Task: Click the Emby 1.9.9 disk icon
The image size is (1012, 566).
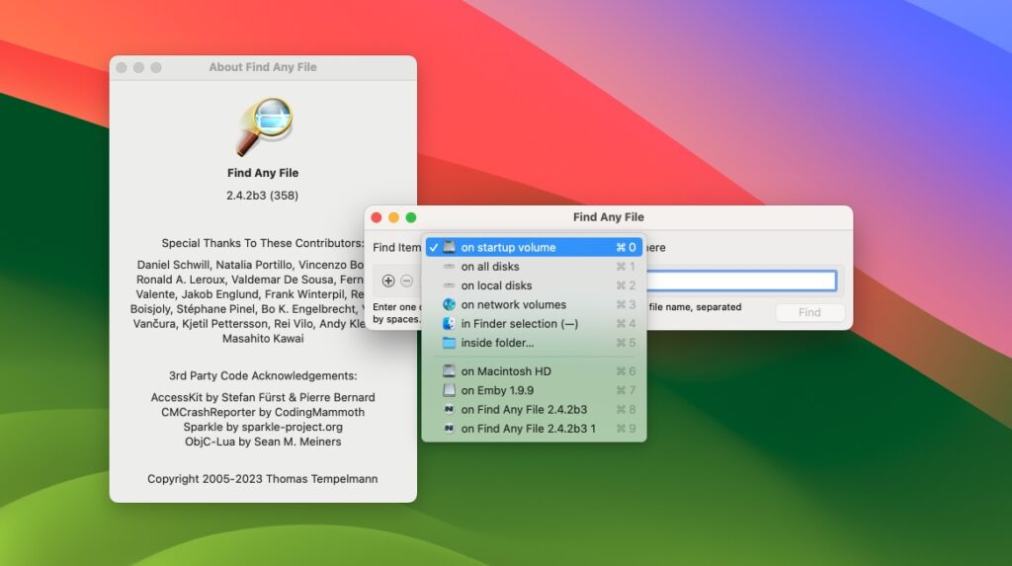Action: point(449,390)
